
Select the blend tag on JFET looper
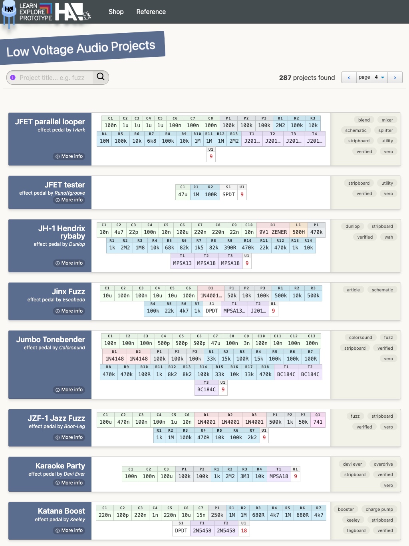(x=364, y=120)
